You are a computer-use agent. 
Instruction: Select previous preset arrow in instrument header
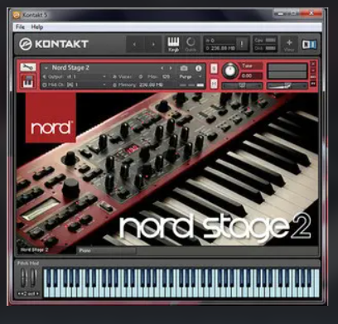coord(162,68)
